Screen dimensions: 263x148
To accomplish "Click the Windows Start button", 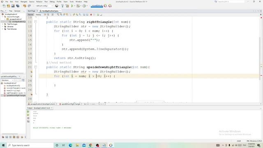I will click(3, 145).
